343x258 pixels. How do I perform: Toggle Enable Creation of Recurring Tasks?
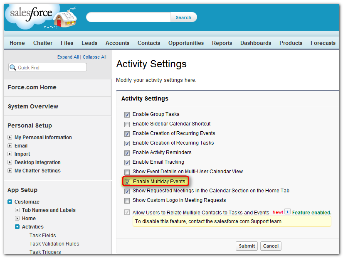coord(127,143)
